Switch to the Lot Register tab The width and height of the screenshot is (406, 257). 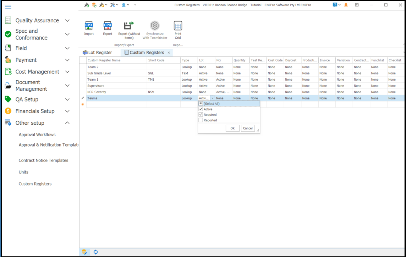click(97, 53)
